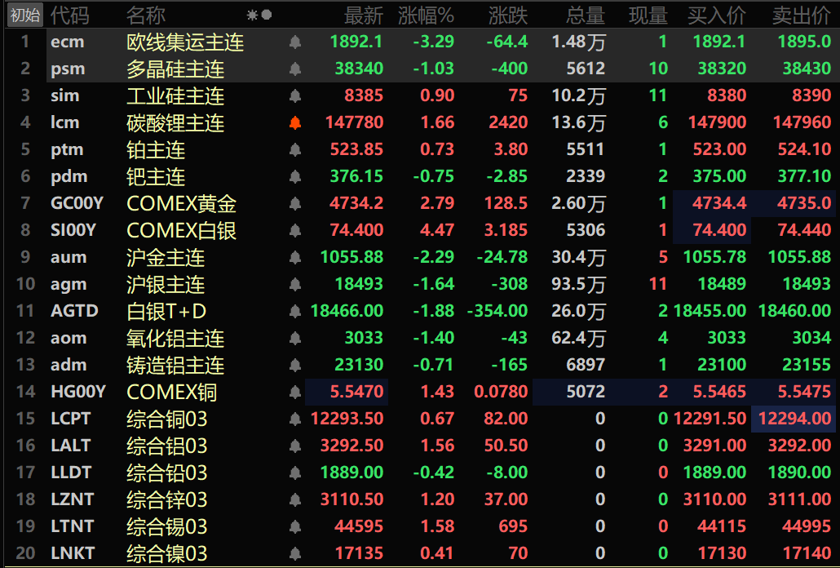Click the change percent 4.47
The width and height of the screenshot is (840, 568).
[x=437, y=230]
